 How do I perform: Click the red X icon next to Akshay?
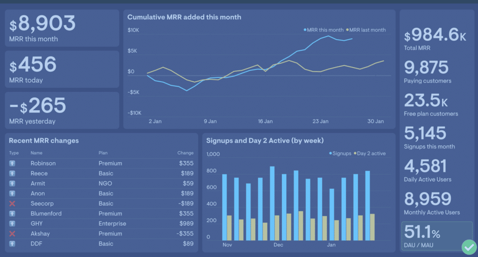point(12,234)
